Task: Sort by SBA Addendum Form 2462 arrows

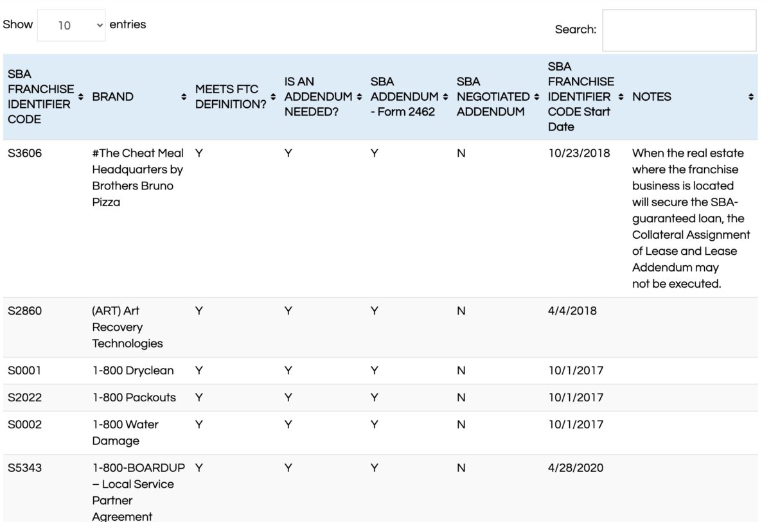Action: pyautogui.click(x=445, y=97)
